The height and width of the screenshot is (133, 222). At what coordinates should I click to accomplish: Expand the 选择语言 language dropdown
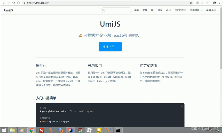tap(196, 10)
